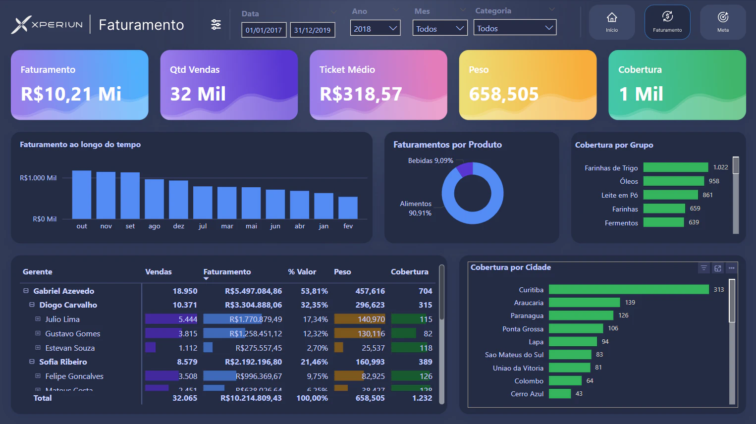Expand the Gustavo Gomes row
This screenshot has width=756, height=424.
pos(38,333)
